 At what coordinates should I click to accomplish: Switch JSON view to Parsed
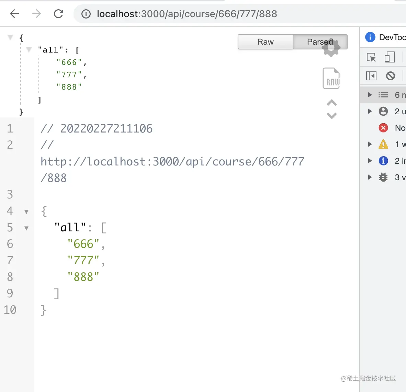pyautogui.click(x=320, y=42)
